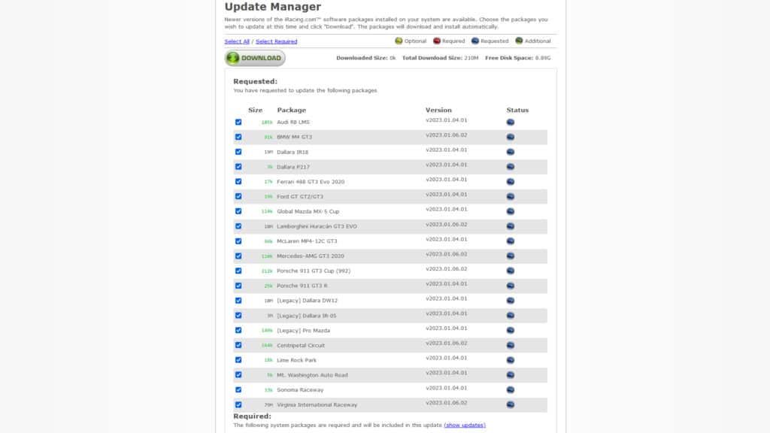This screenshot has height=433, width=770.
Task: Select the Centripetal Circuit package name
Action: click(301, 346)
